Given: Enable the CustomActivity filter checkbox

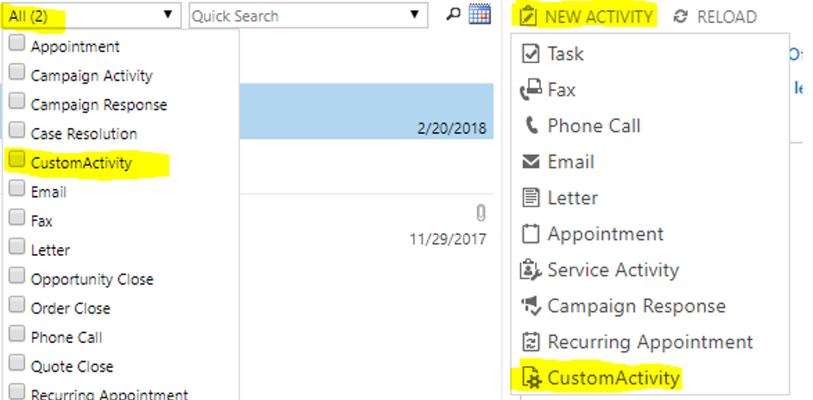Looking at the screenshot, I should [16, 161].
